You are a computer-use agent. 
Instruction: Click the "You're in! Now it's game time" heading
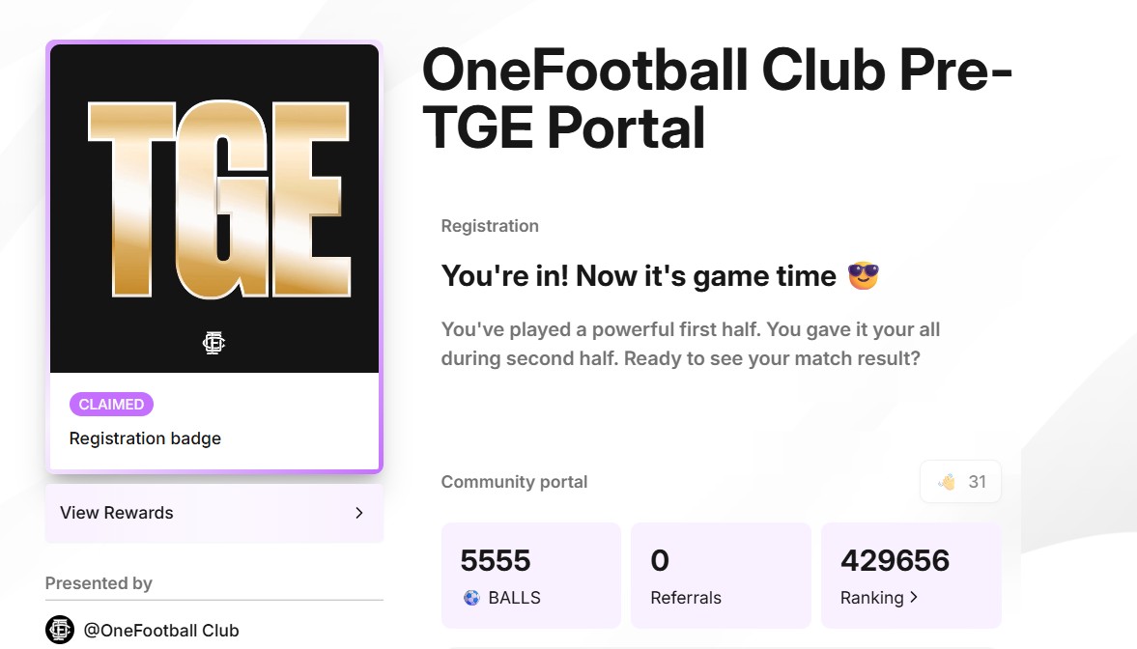click(638, 276)
